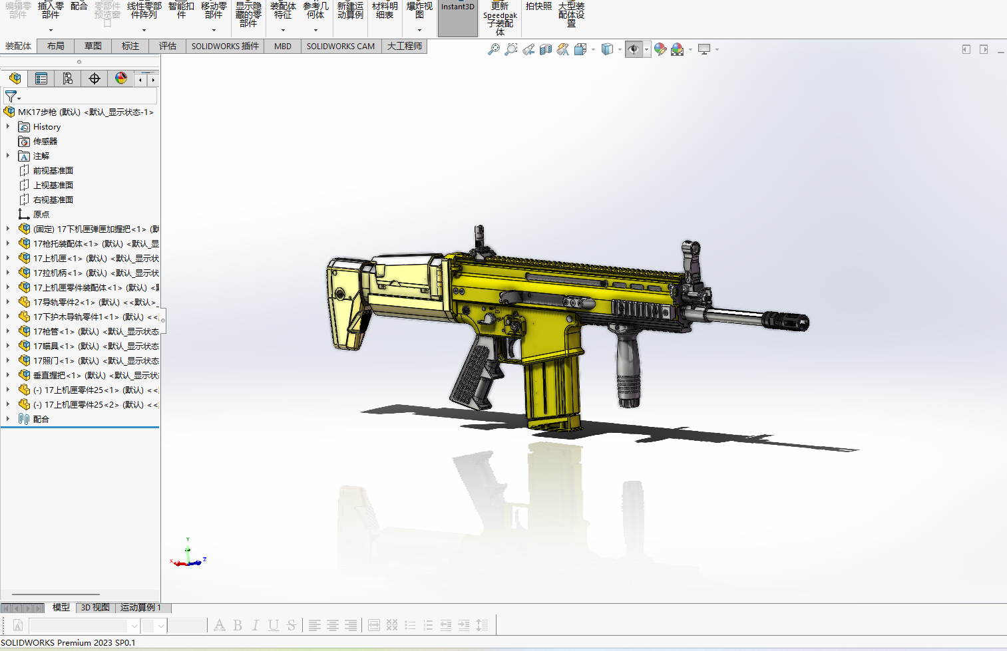Open the ConfigurationManager tab icon
This screenshot has height=651, width=1007.
coord(68,78)
